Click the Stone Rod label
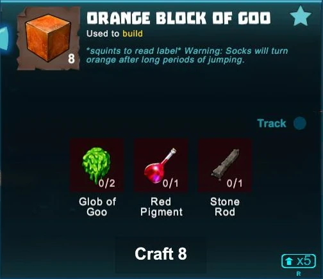This screenshot has height=279, width=323. 225,207
